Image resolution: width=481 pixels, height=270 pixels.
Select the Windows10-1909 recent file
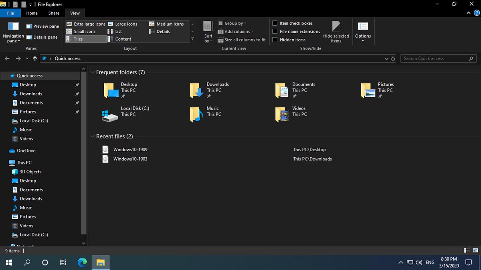pos(130,150)
